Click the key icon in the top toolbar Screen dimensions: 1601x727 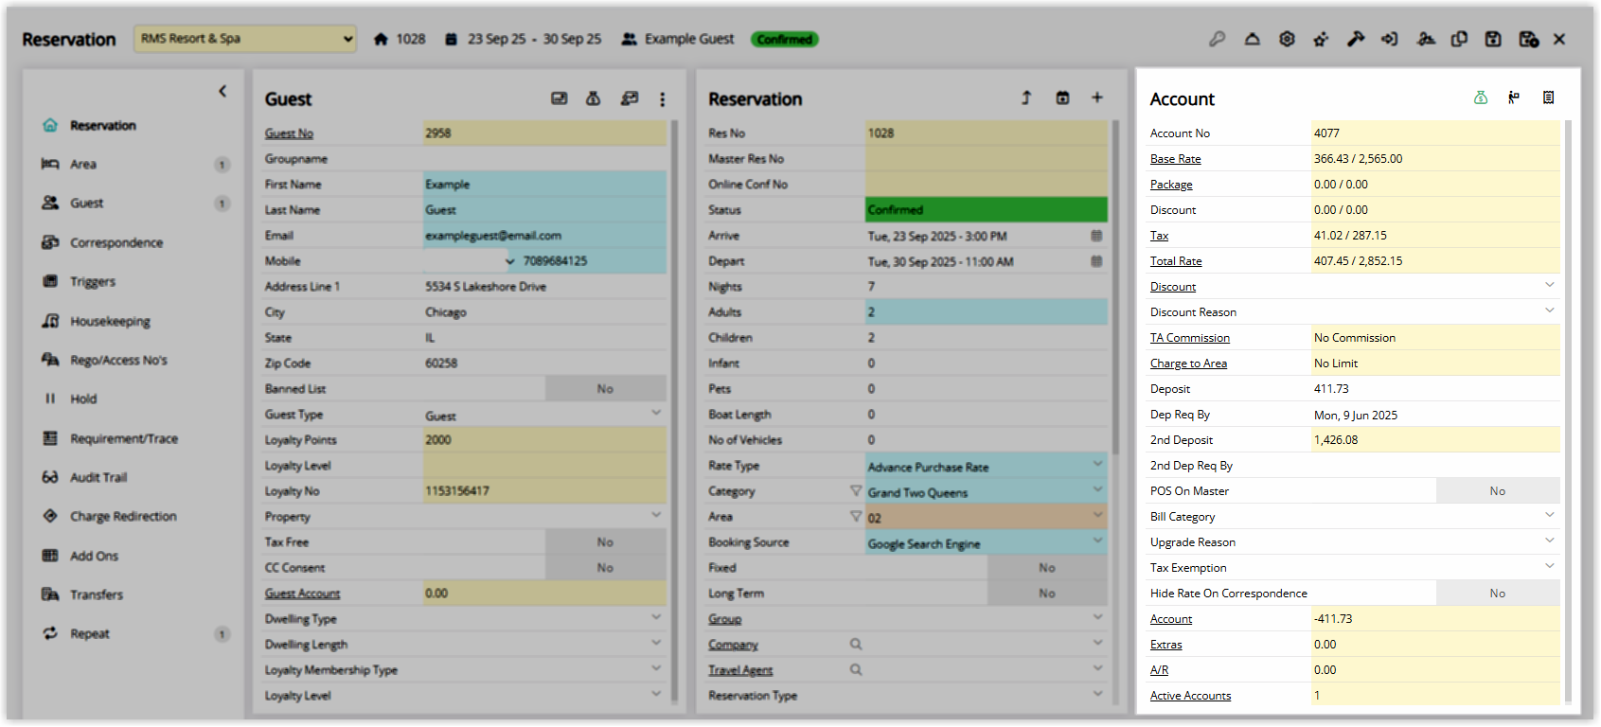pos(1217,39)
